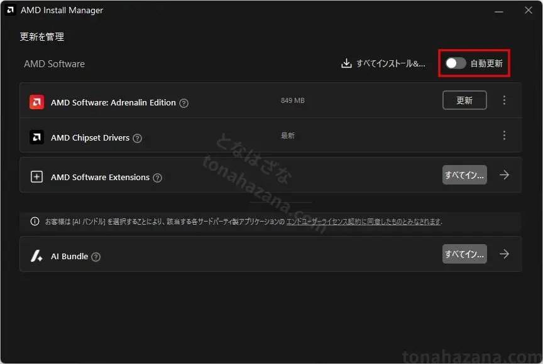Click AMD Chipset Drivers logo icon
This screenshot has height=364, width=543.
(x=36, y=137)
